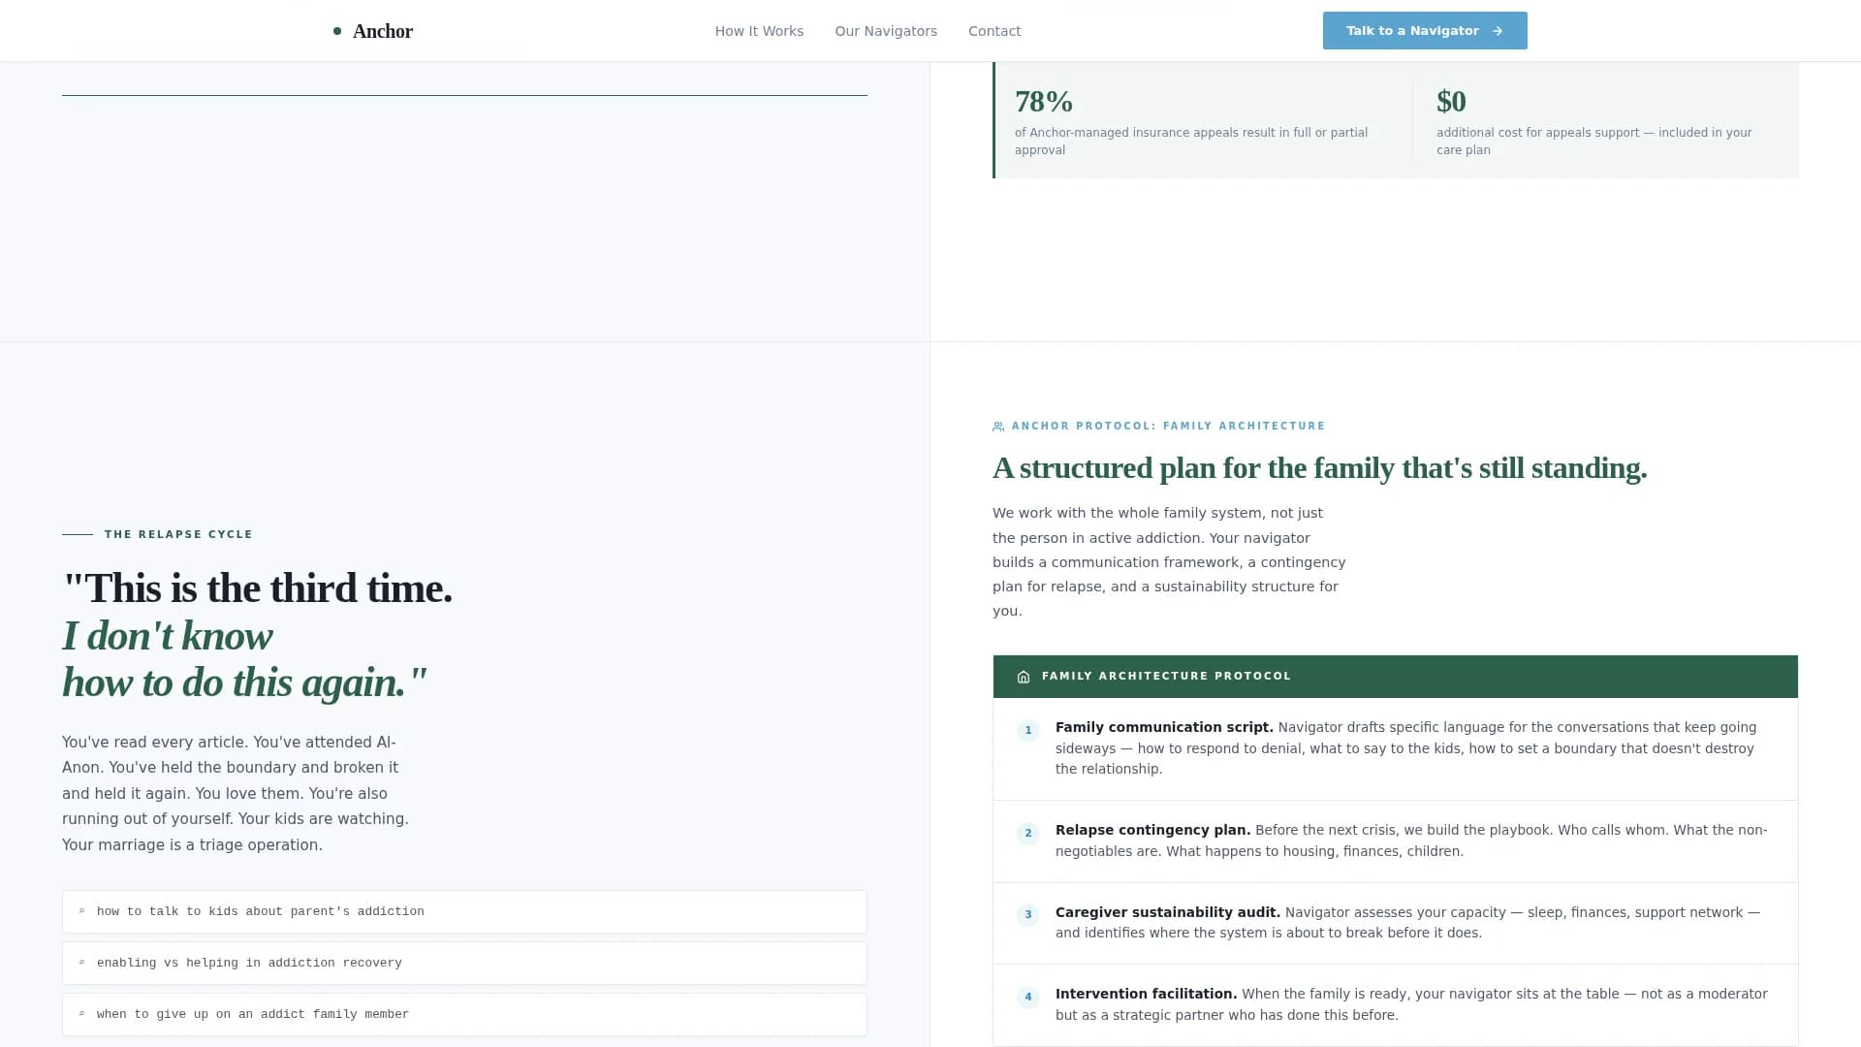This screenshot has width=1861, height=1047.
Task: Click the 'Relapse contingency plan.' heading
Action: pyautogui.click(x=1152, y=830)
